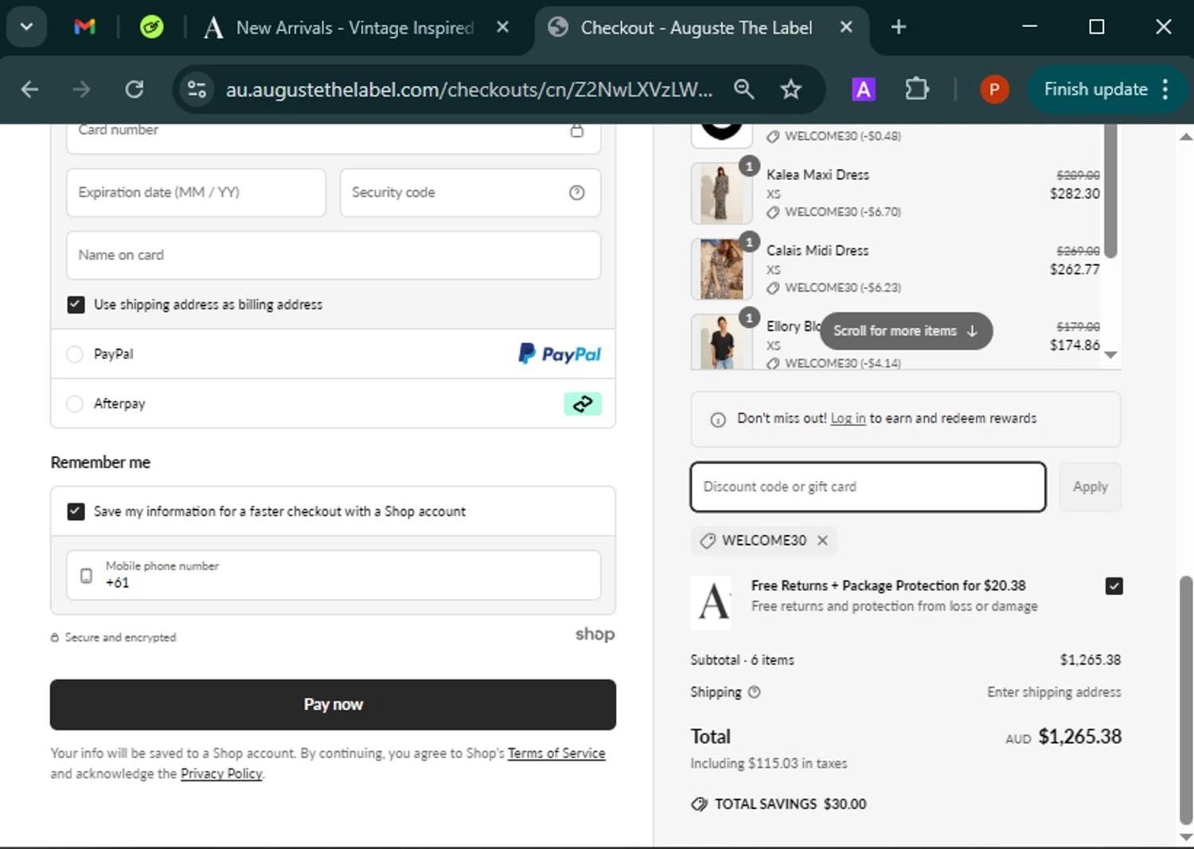Click the page vertical scrollbar thumb
The height and width of the screenshot is (849, 1194).
pos(1186,701)
